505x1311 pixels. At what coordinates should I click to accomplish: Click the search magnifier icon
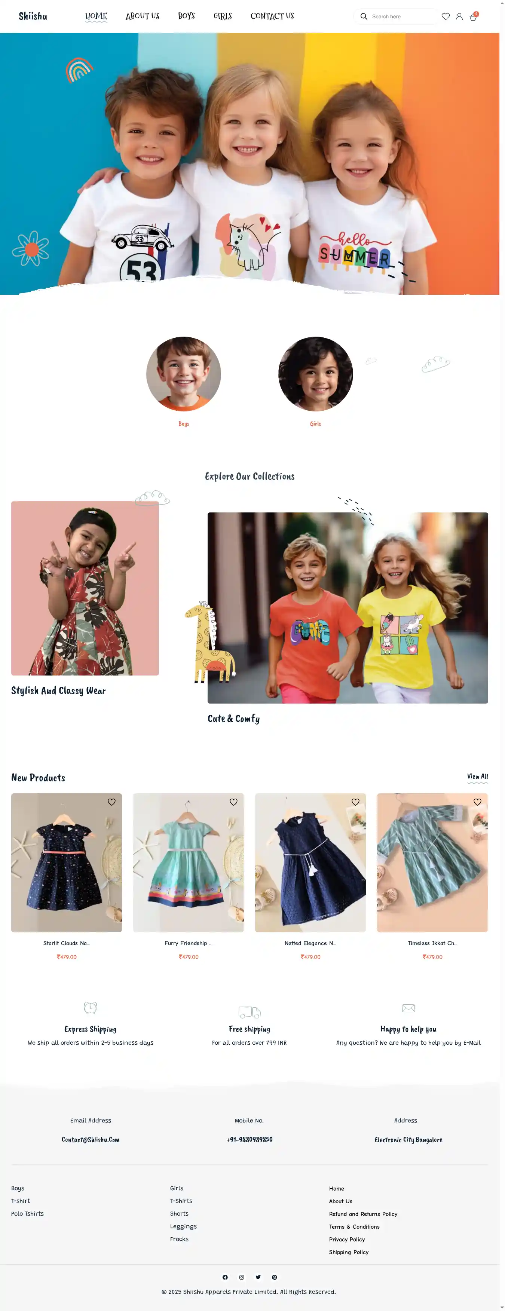coord(364,17)
